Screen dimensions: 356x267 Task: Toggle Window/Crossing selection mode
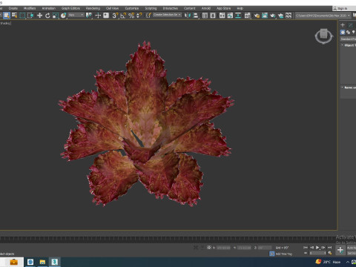(30, 16)
